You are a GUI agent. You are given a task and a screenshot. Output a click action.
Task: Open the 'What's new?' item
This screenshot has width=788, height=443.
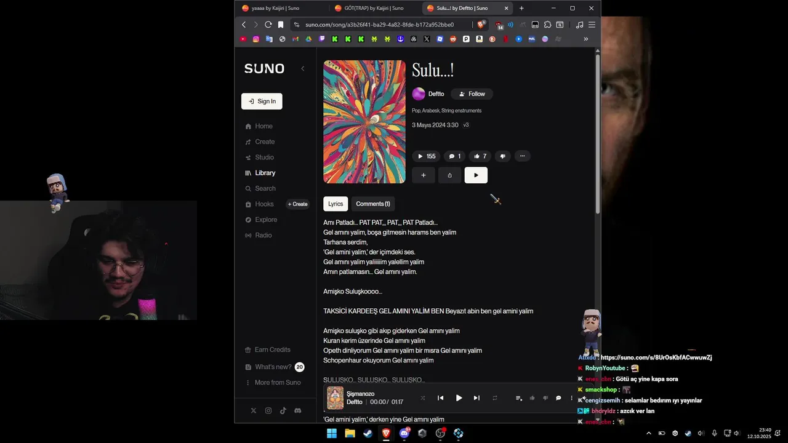click(274, 367)
